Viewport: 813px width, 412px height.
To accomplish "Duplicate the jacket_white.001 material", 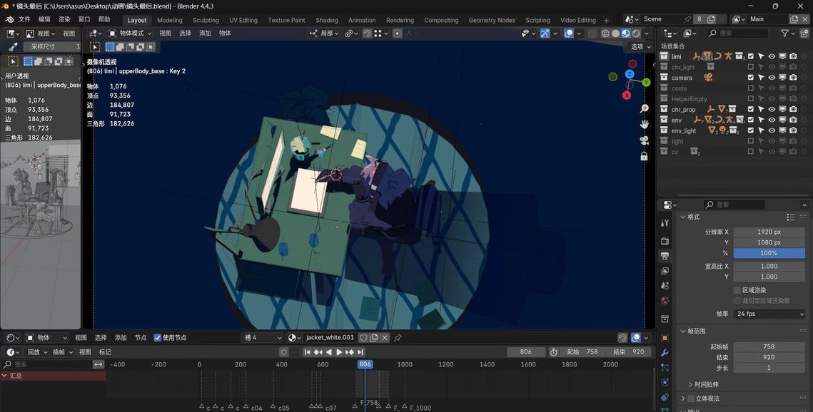I will [x=374, y=337].
